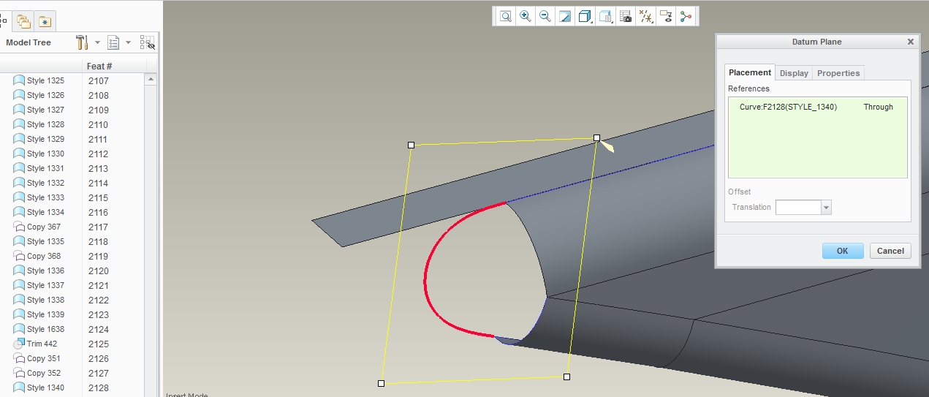929x397 pixels.
Task: Select Style 1332 in the model tree
Action: pyautogui.click(x=45, y=183)
